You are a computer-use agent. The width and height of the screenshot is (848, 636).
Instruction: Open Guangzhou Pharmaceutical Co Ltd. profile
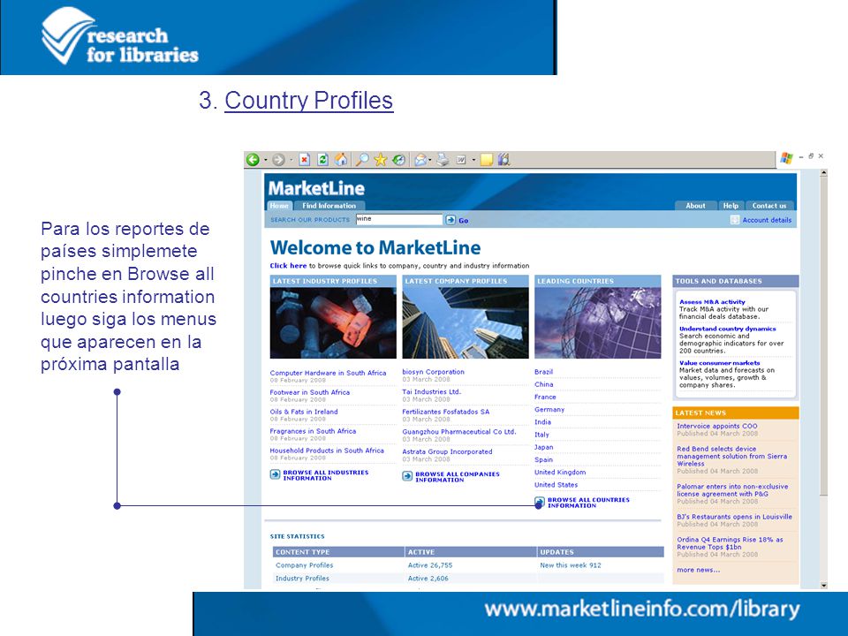[x=459, y=432]
